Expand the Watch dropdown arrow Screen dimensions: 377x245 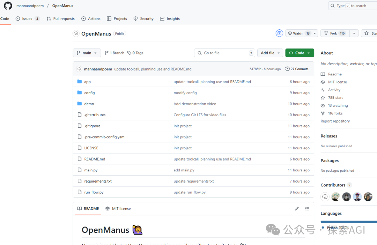tap(315, 33)
